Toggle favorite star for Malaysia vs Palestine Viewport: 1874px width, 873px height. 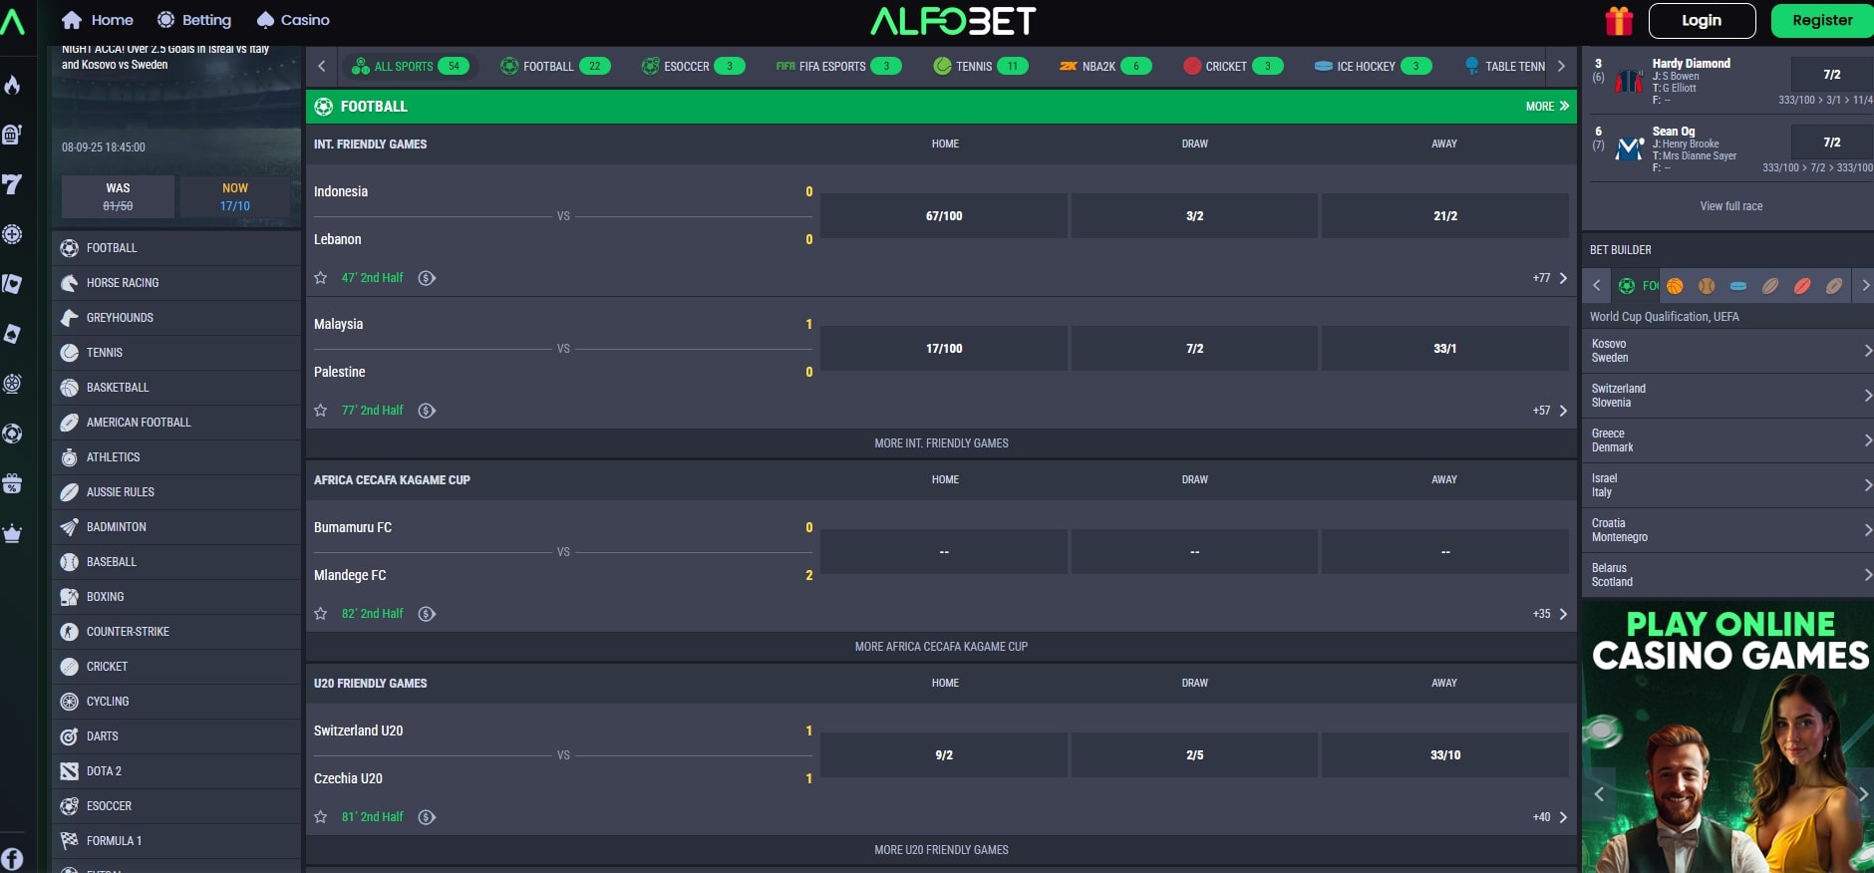coord(321,411)
